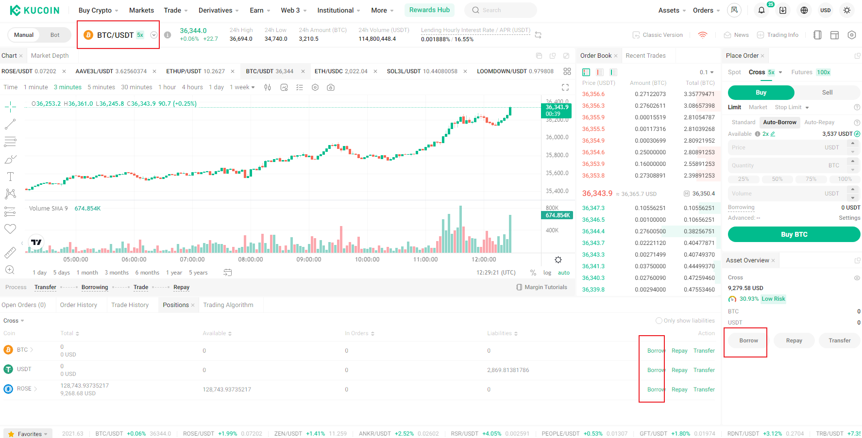Open Margin Tutorials link
Screen dimensions: 862x438
541,287
